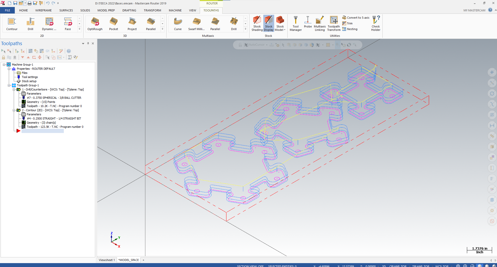Viewport: 497px width, 267px height.
Task: Open the Toolpath Transform utility
Action: click(x=334, y=23)
